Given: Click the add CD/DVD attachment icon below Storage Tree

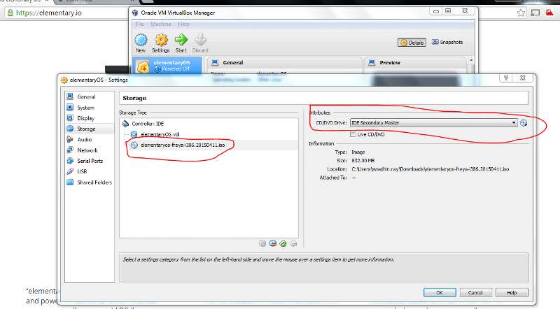Looking at the screenshot, I should (262, 244).
